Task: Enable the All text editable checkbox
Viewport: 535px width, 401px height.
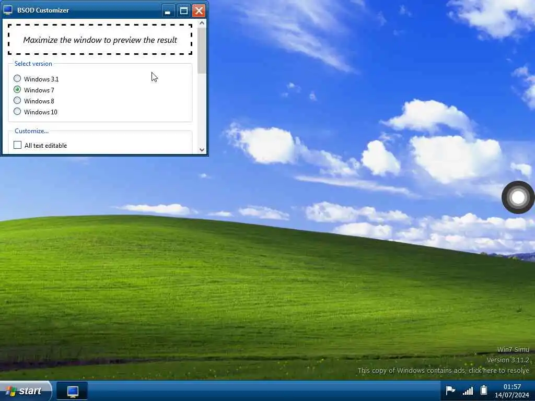Action: coord(17,145)
